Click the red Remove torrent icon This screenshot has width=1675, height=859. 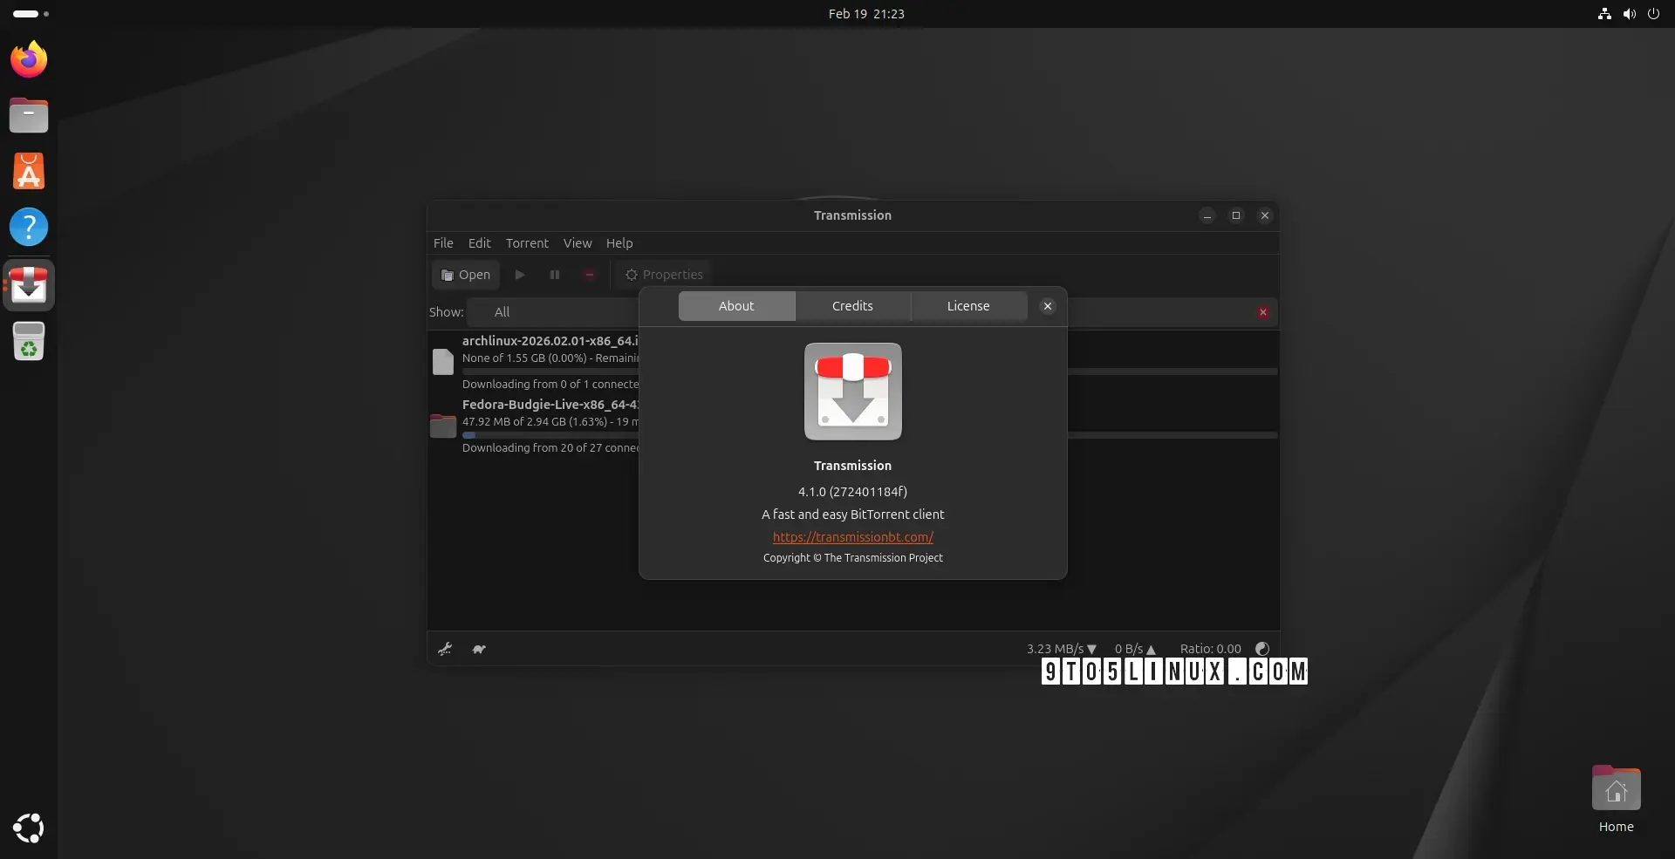point(590,275)
